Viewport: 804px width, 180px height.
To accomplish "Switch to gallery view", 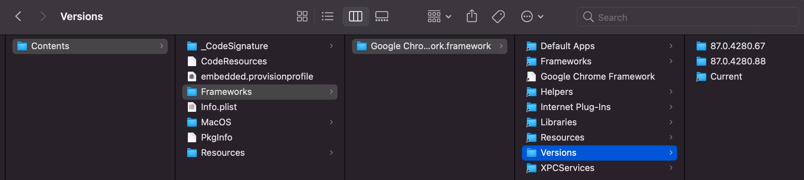I will (x=382, y=16).
